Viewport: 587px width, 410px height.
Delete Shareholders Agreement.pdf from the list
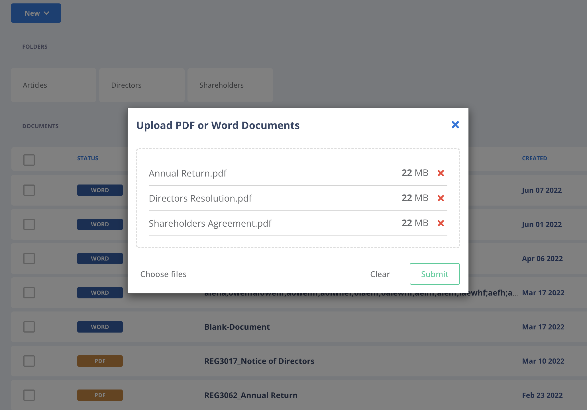pos(441,223)
